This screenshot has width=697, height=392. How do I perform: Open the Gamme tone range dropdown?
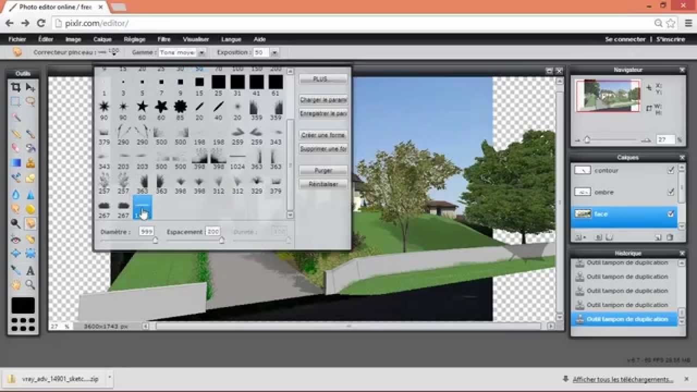201,53
